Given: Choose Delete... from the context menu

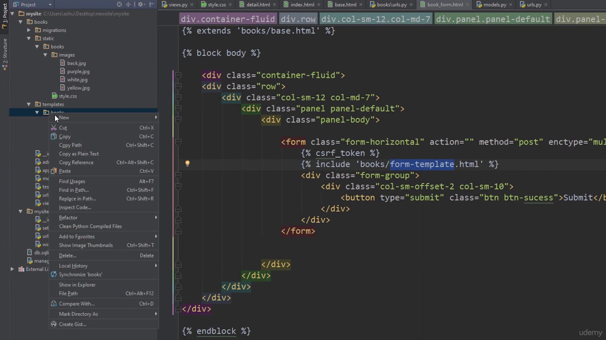Looking at the screenshot, I should click(x=104, y=255).
